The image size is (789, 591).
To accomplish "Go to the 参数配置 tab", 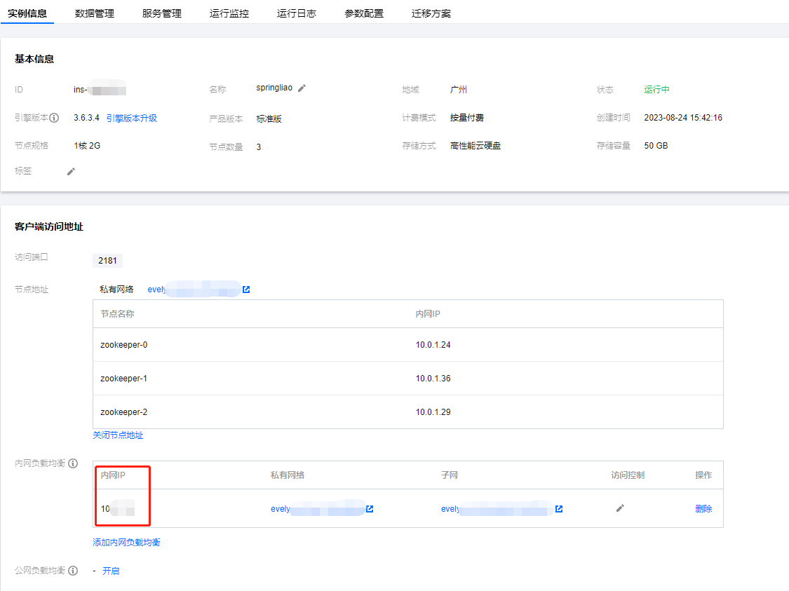I will 364,13.
